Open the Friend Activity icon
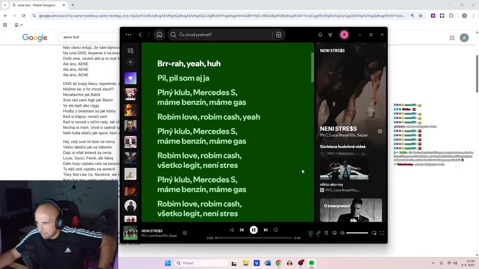The image size is (479, 269). pos(330,35)
